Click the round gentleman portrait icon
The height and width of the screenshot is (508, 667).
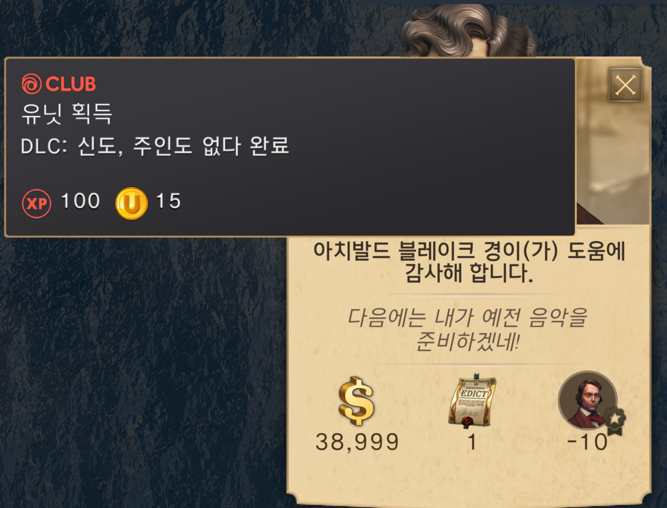588,401
